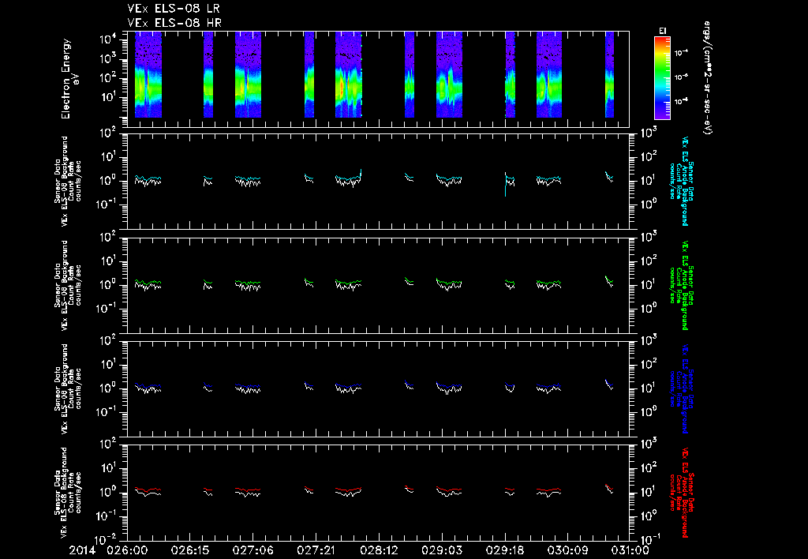Click the cyan spike trace near 029:18
Viewport: 808px width, 559px height.
(x=506, y=184)
